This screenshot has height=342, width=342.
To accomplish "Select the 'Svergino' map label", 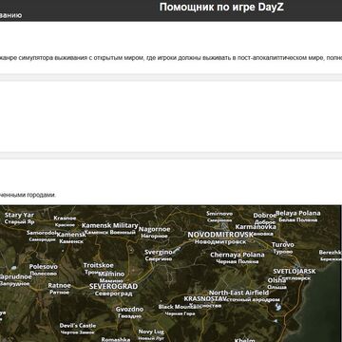I will 159,252.
